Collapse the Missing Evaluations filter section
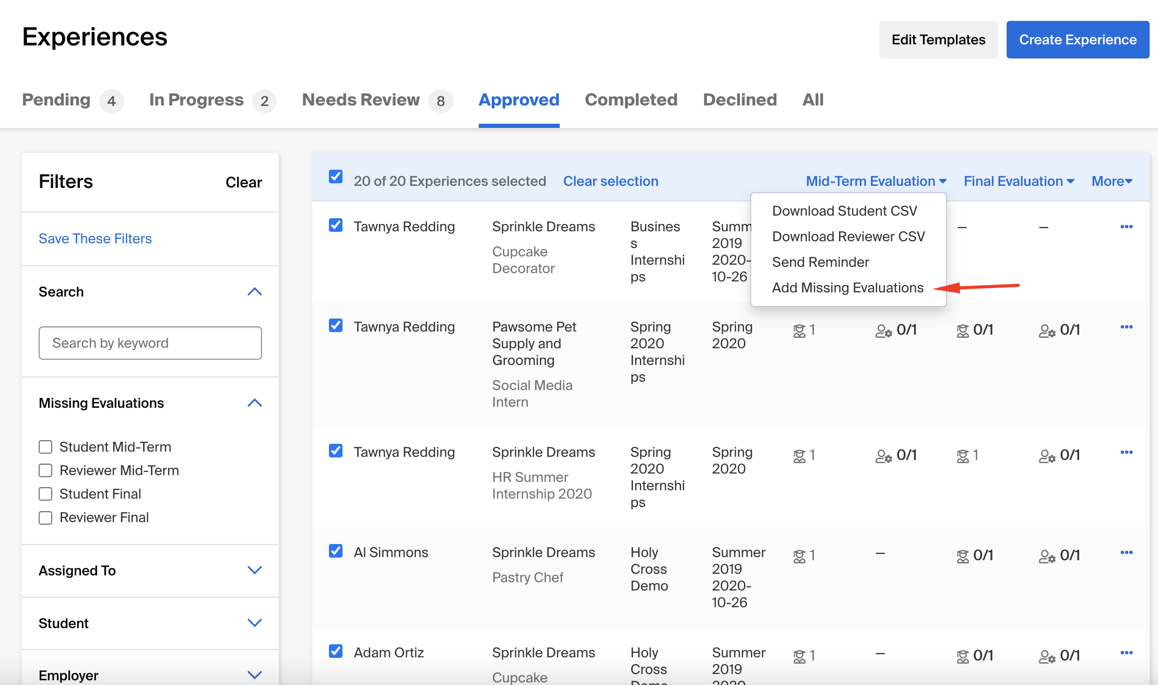This screenshot has height=685, width=1158. click(254, 403)
